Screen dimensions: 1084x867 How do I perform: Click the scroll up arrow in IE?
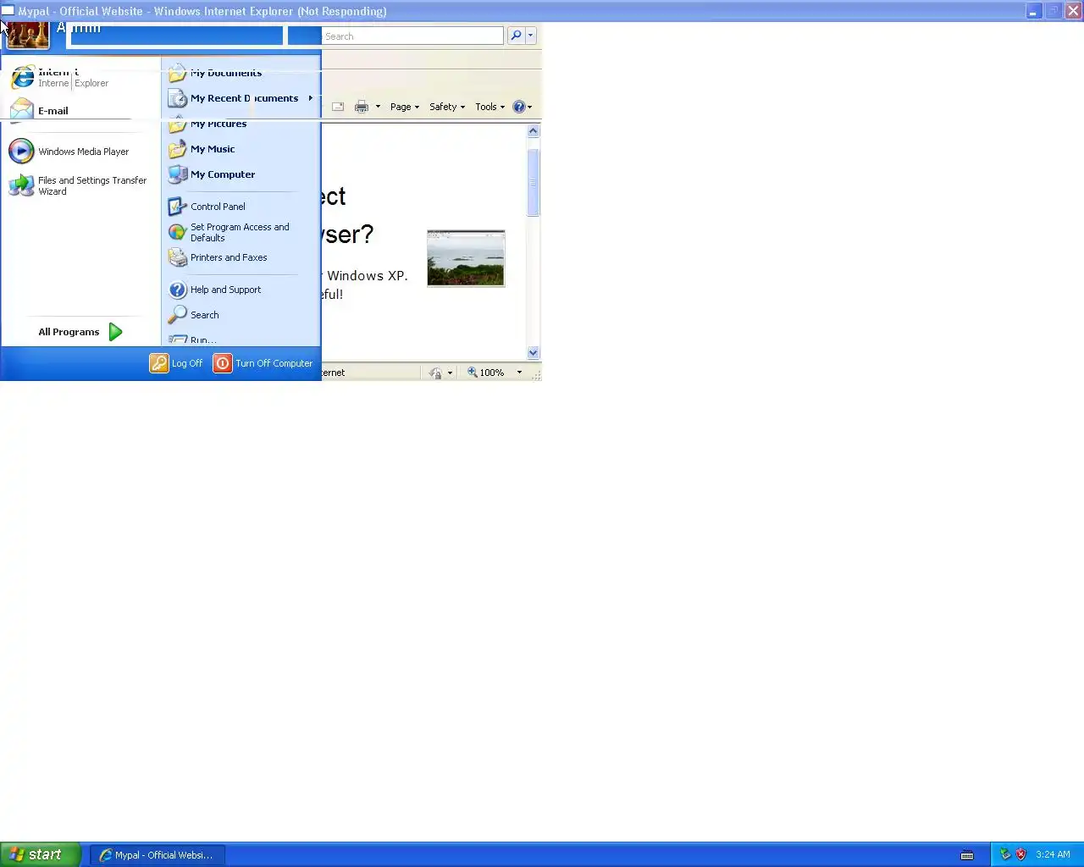tap(534, 130)
